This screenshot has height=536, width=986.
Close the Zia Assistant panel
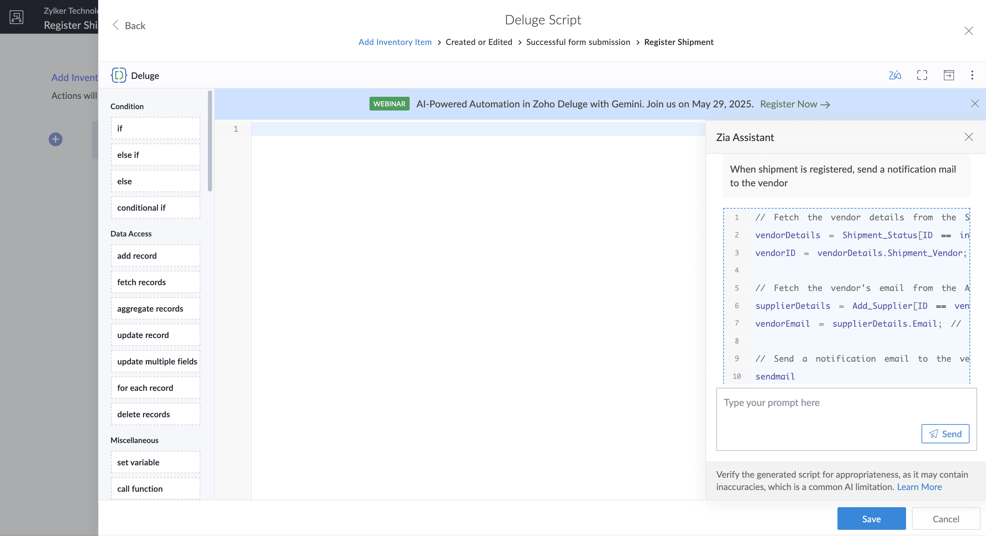(x=969, y=137)
